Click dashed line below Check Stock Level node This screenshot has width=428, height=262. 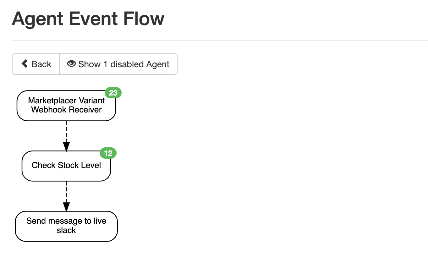[x=66, y=190]
